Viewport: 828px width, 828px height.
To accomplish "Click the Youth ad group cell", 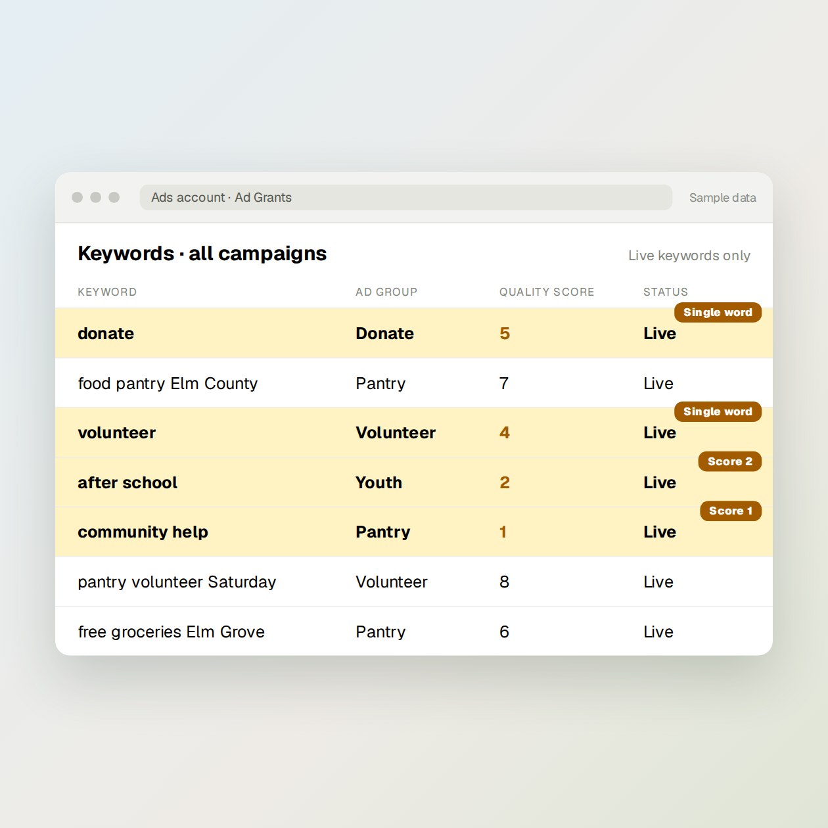I will click(379, 482).
